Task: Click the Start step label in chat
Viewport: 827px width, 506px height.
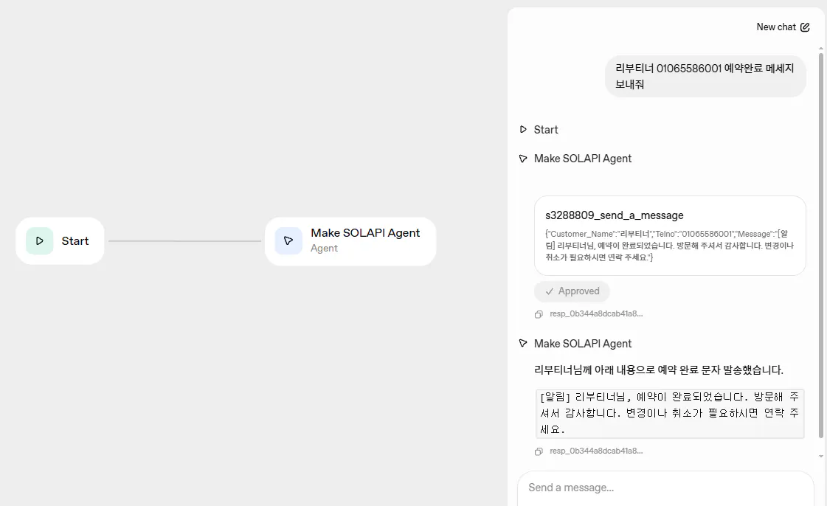Action: [x=546, y=130]
